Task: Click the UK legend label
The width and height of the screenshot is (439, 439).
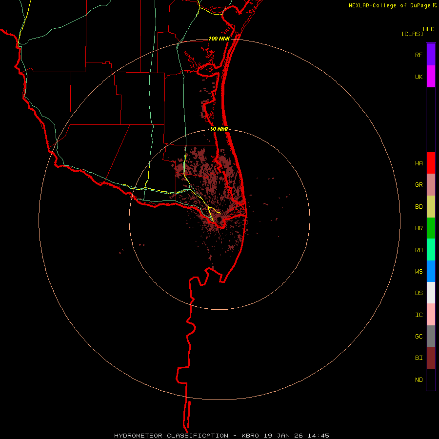Action: point(419,77)
